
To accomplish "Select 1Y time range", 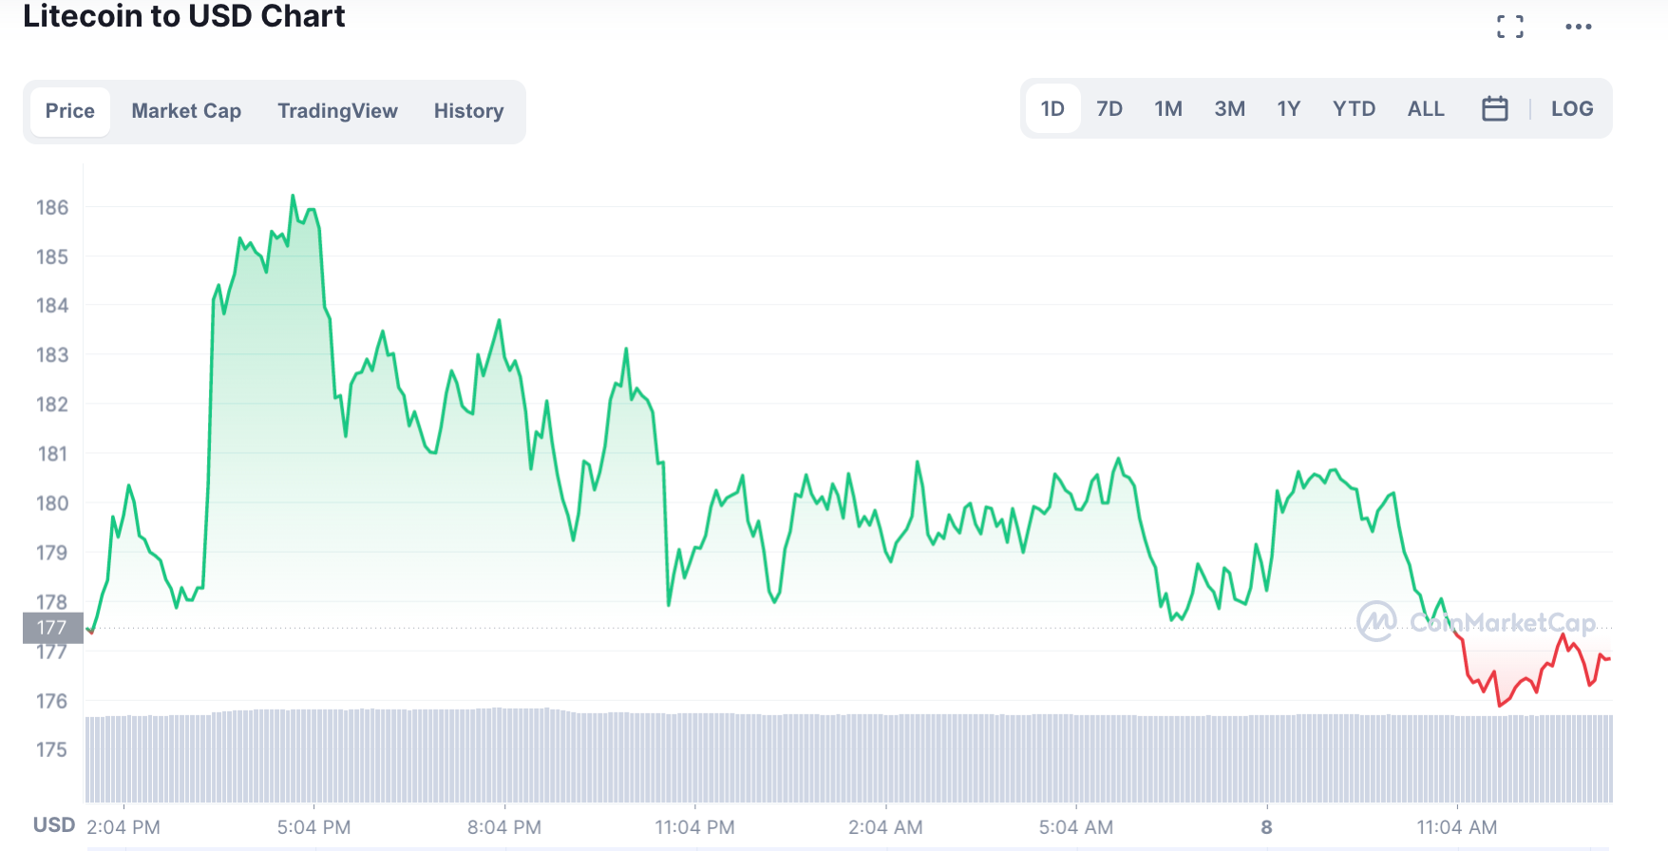I will tap(1288, 108).
